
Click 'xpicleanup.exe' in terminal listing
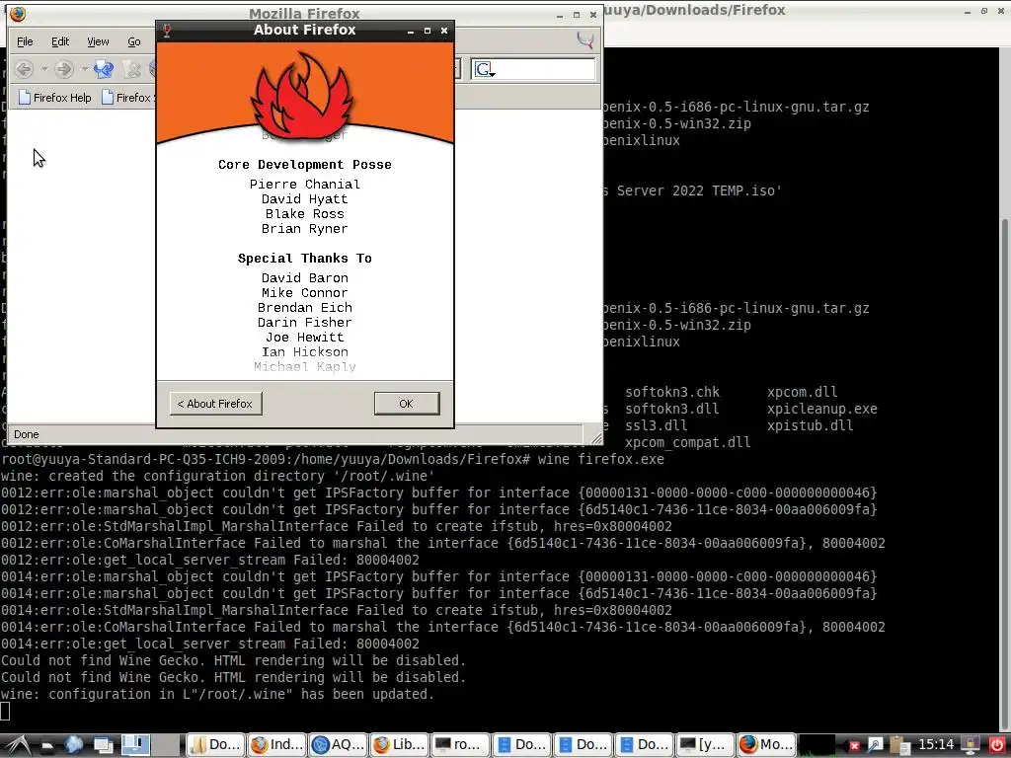tap(822, 409)
